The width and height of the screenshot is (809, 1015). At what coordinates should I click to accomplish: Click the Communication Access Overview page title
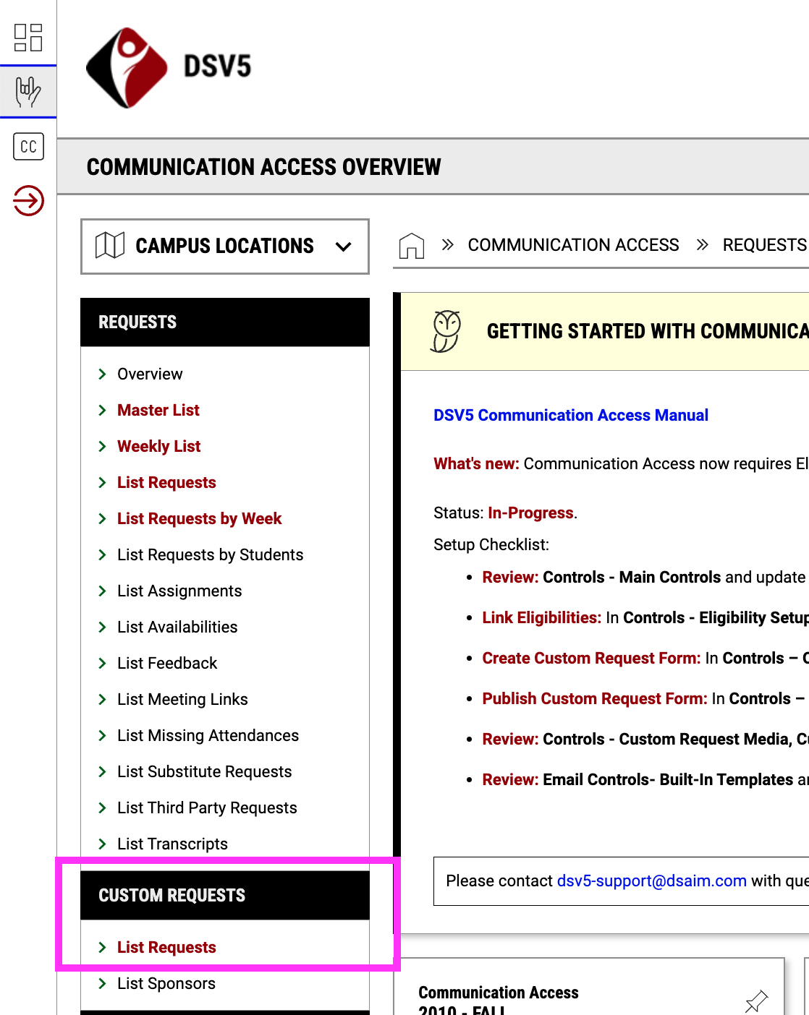(264, 167)
